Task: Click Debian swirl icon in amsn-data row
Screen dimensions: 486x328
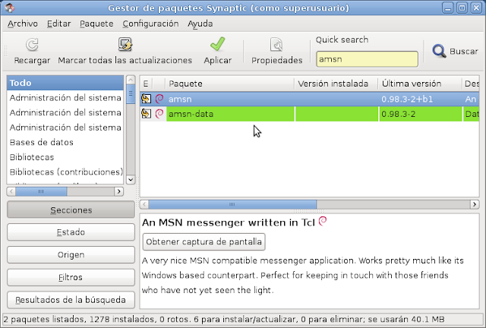Action: (159, 114)
